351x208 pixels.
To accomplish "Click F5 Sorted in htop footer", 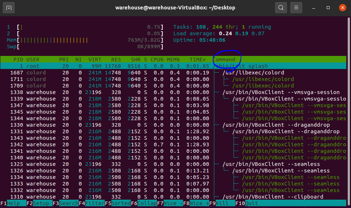I will (118, 203).
